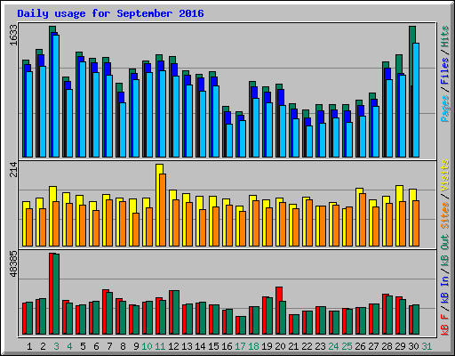The height and width of the screenshot is (356, 455).
Task: Click the 48385 kB axis value
Action: 13,264
